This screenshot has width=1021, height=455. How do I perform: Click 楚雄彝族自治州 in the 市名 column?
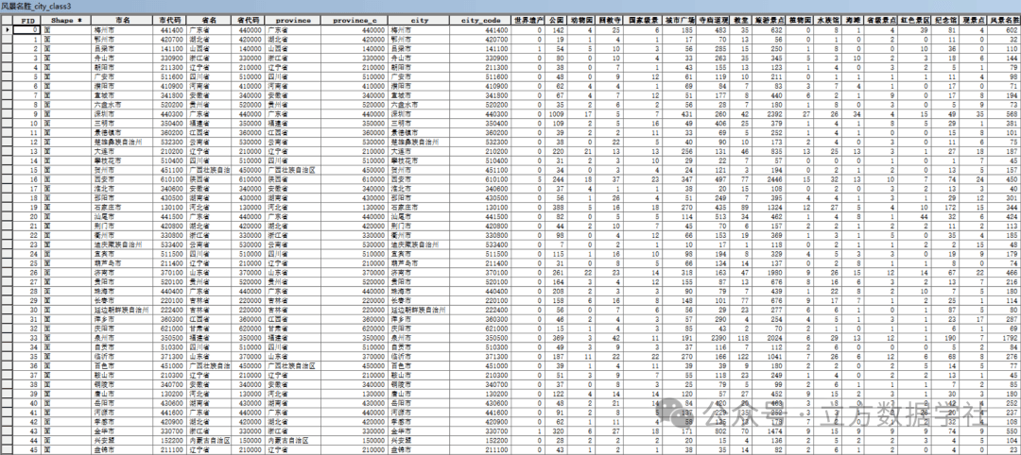coord(118,142)
